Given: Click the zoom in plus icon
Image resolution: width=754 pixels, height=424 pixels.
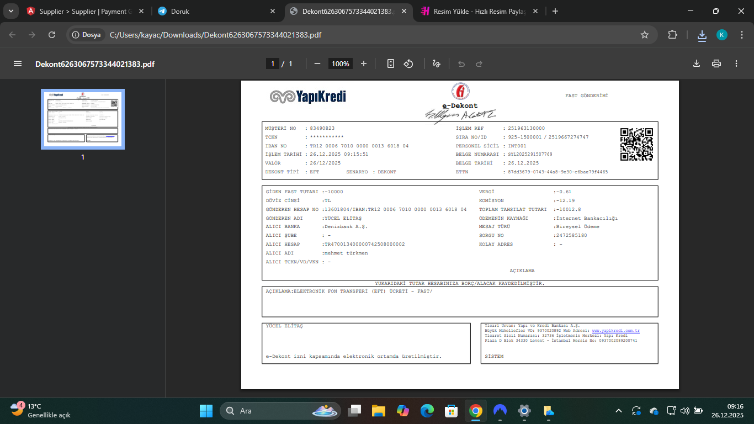Looking at the screenshot, I should click(364, 64).
